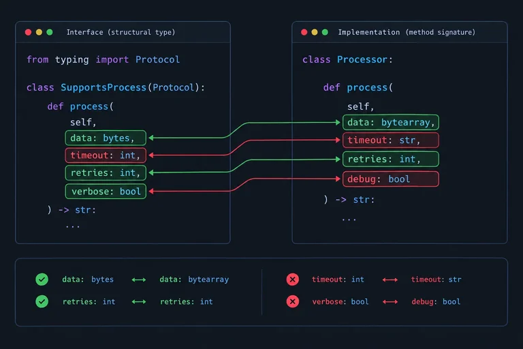
Task: Click green check icon beside retries: int legend
Action: click(42, 301)
